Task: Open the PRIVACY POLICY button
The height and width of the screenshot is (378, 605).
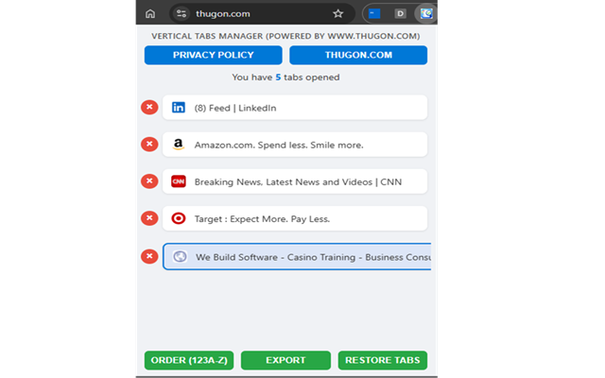Action: pos(214,55)
